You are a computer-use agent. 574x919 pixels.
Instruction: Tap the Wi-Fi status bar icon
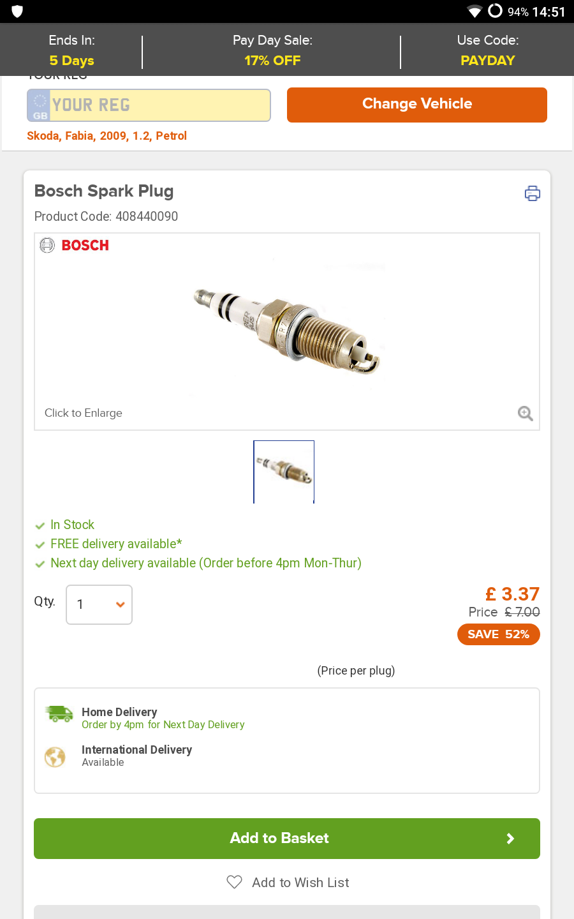point(475,11)
